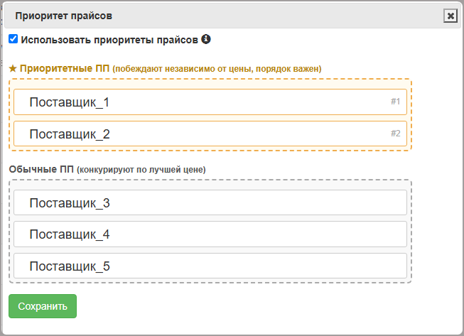Click the #2 rank label
Viewport: 464px width, 336px height.
tap(395, 134)
